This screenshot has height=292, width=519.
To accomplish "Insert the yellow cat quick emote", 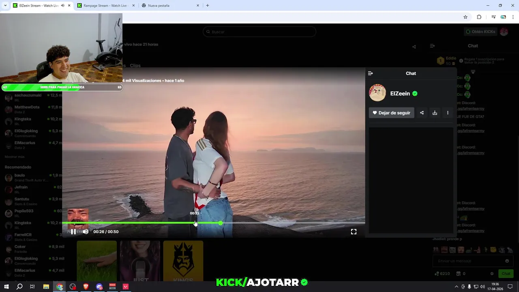I will (x=493, y=250).
